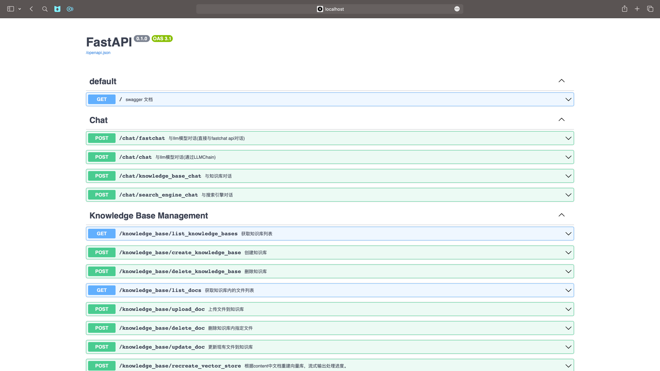Click the circular blue extension icon
The width and height of the screenshot is (660, 371).
coord(70,9)
